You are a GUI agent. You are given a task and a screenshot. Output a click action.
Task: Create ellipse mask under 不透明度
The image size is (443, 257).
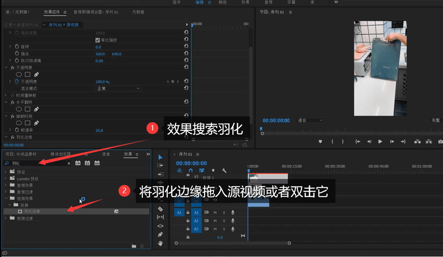pyautogui.click(x=19, y=74)
